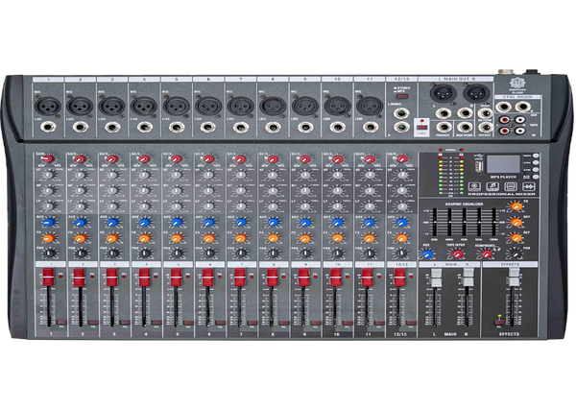Click the MAIN R gray fader

tap(468, 278)
